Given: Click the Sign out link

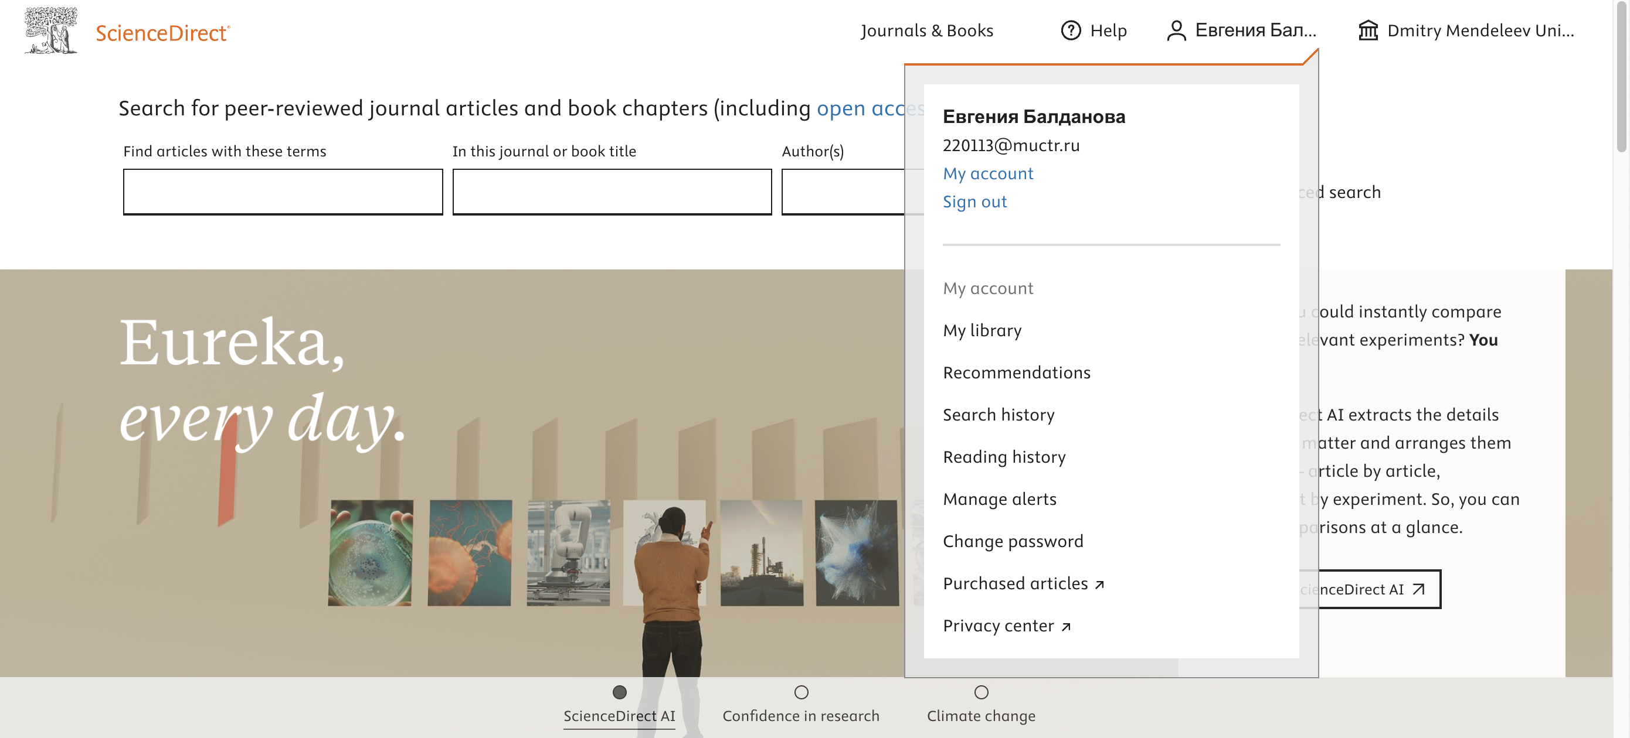Looking at the screenshot, I should (x=974, y=201).
